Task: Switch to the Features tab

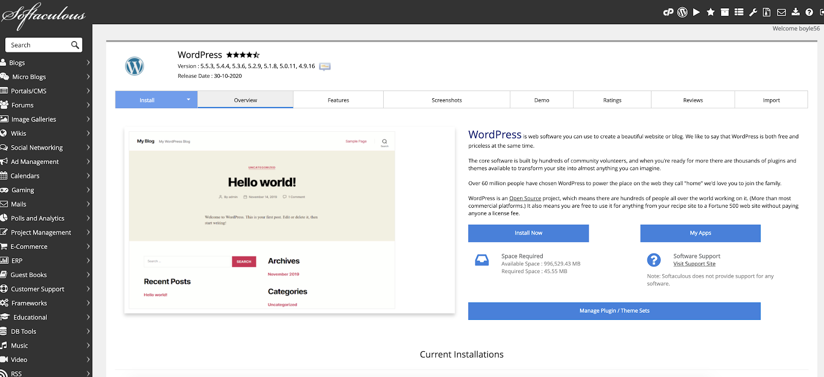Action: 338,100
